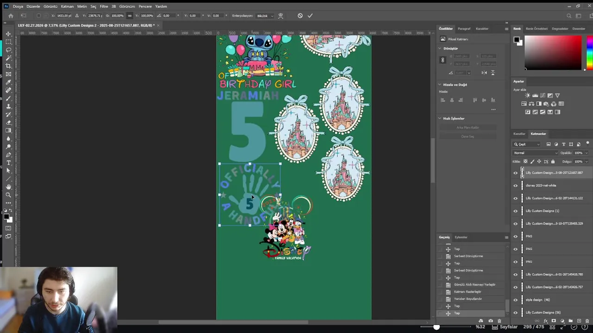The image size is (593, 333).
Task: Select the Pen tool
Action: [8, 155]
